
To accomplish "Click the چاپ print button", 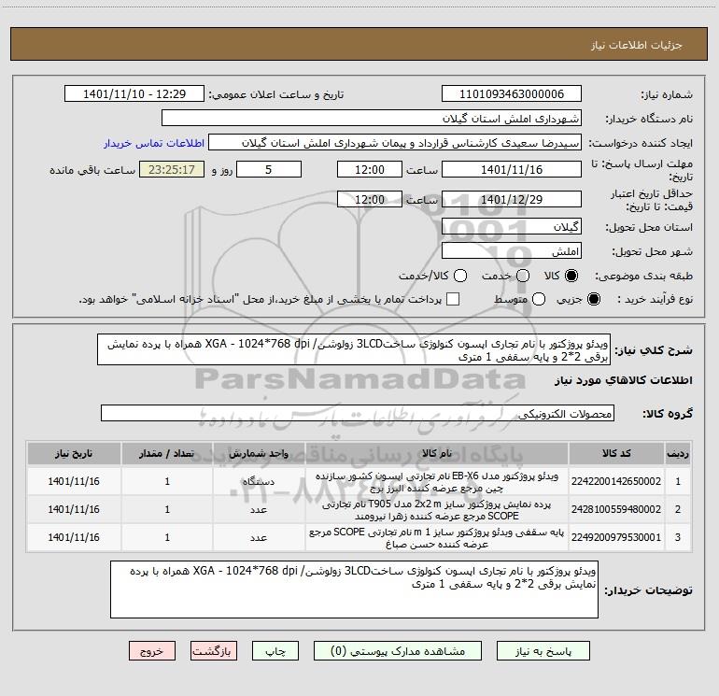I will (x=275, y=651).
